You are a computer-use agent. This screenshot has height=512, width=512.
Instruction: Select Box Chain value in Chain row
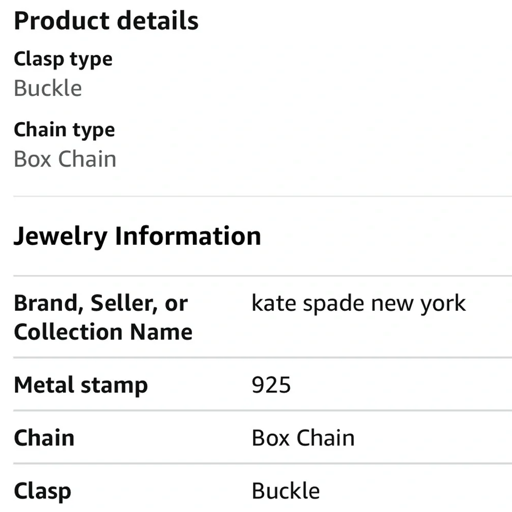click(303, 438)
